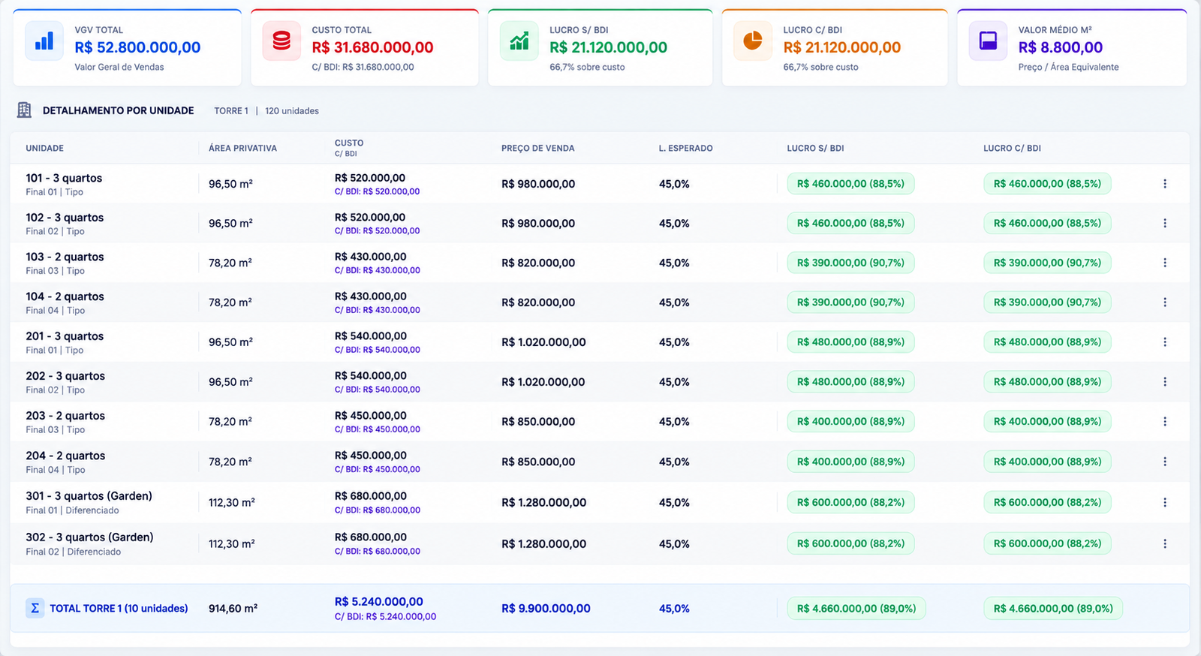
Task: Open the kebab menu for unit 104
Action: pos(1165,302)
